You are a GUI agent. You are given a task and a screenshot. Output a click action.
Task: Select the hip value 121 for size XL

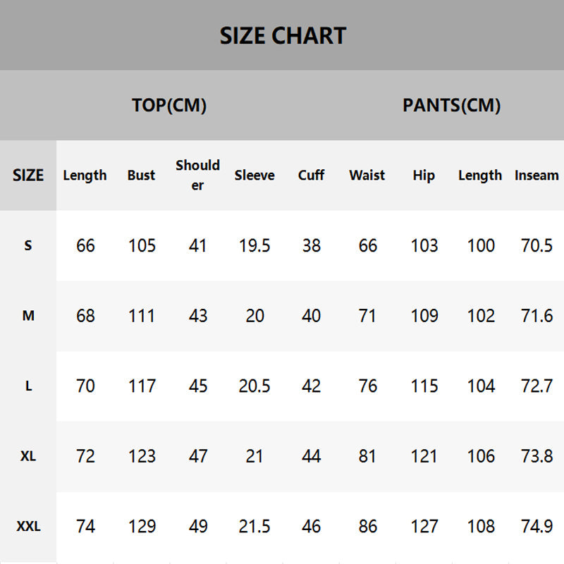424,456
